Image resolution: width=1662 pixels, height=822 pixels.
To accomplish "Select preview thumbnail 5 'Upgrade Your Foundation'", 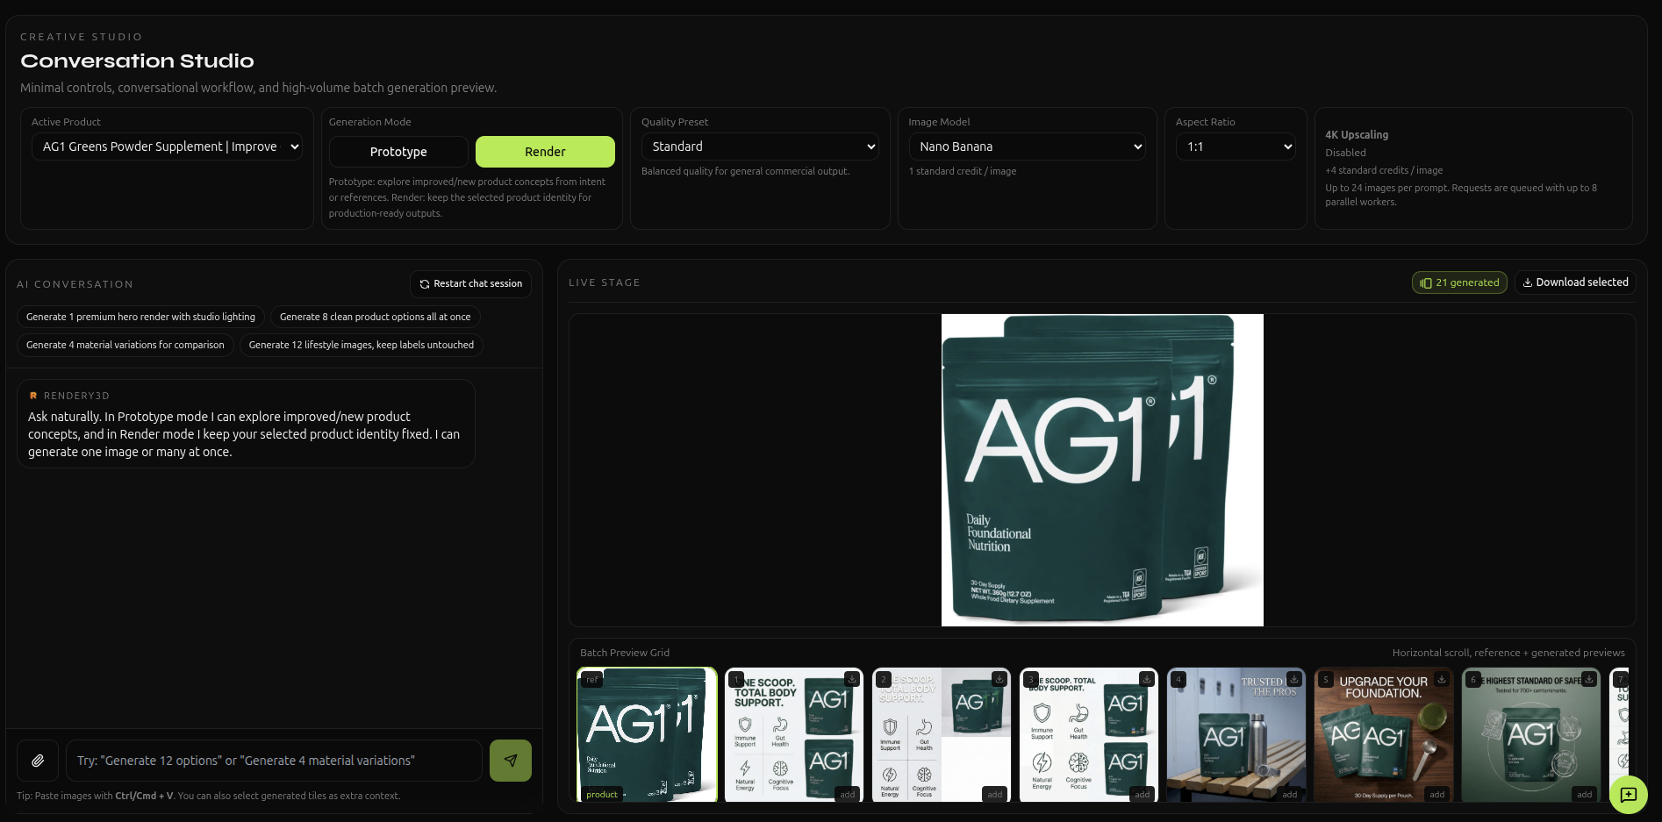I will [x=1384, y=735].
